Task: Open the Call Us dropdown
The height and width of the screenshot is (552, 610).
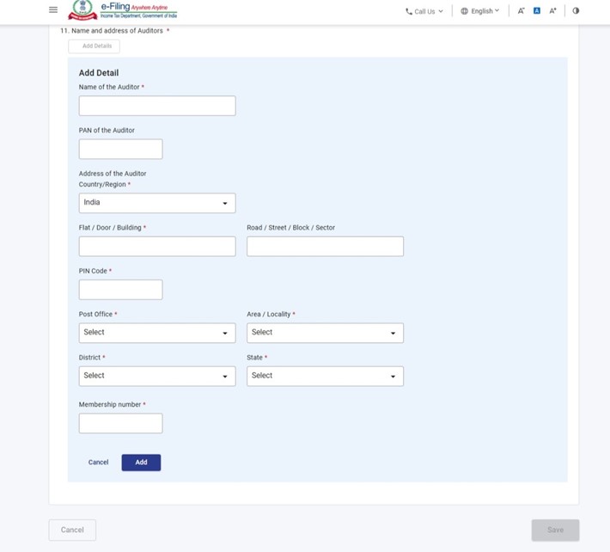Action: [424, 11]
